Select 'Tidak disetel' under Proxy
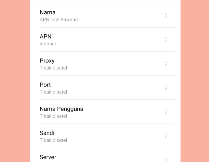Screen dimensions: 209x162 click(x=53, y=68)
